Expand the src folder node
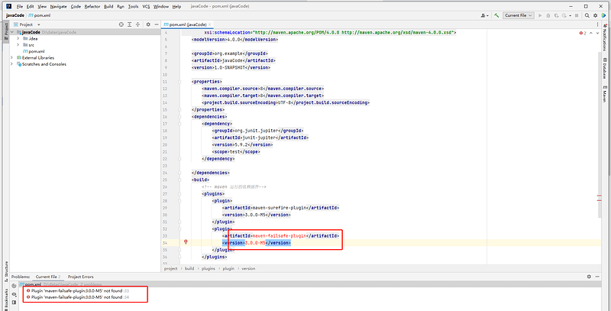 [x=18, y=45]
